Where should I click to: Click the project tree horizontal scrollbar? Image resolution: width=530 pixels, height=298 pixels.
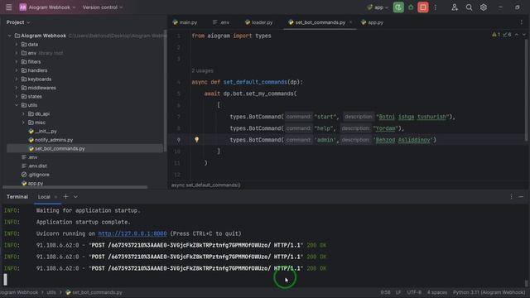75,187
